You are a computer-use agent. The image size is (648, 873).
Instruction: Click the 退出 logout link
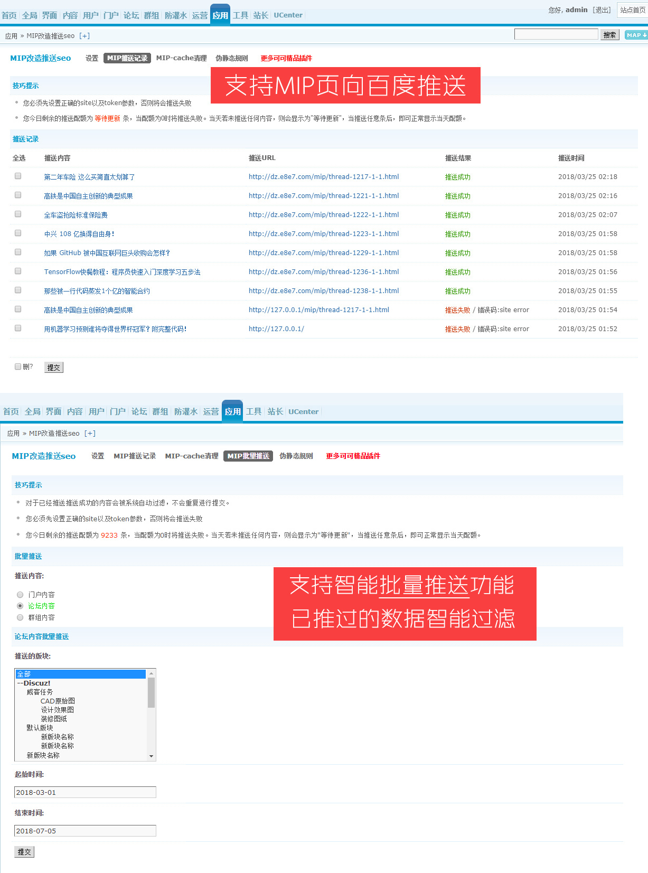[602, 10]
